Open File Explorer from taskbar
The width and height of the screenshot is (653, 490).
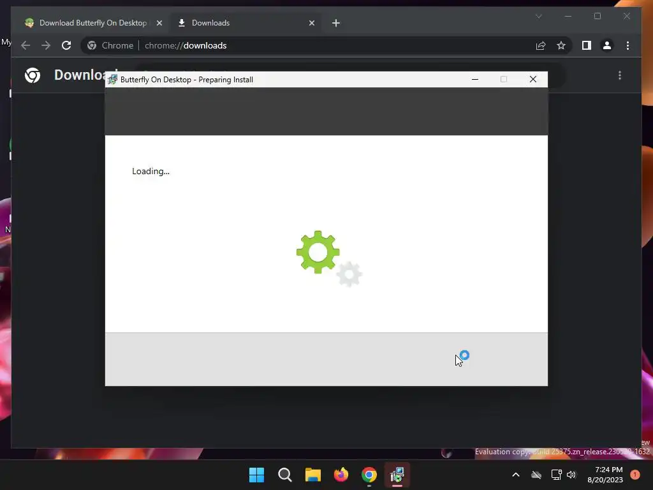[312, 475]
